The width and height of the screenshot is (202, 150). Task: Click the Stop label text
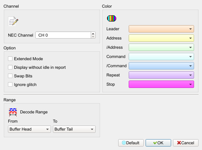click(x=111, y=84)
